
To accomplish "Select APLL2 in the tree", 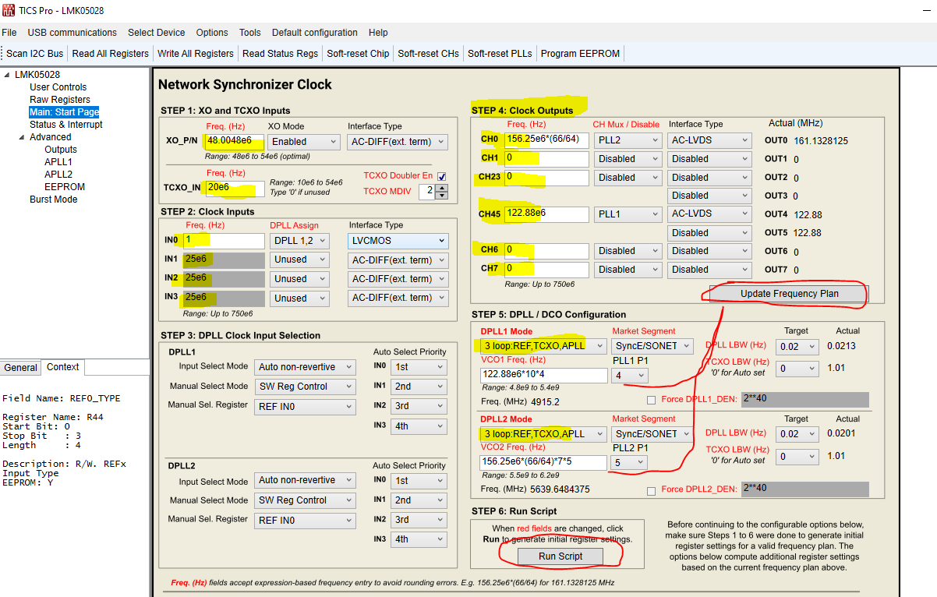I will (58, 175).
